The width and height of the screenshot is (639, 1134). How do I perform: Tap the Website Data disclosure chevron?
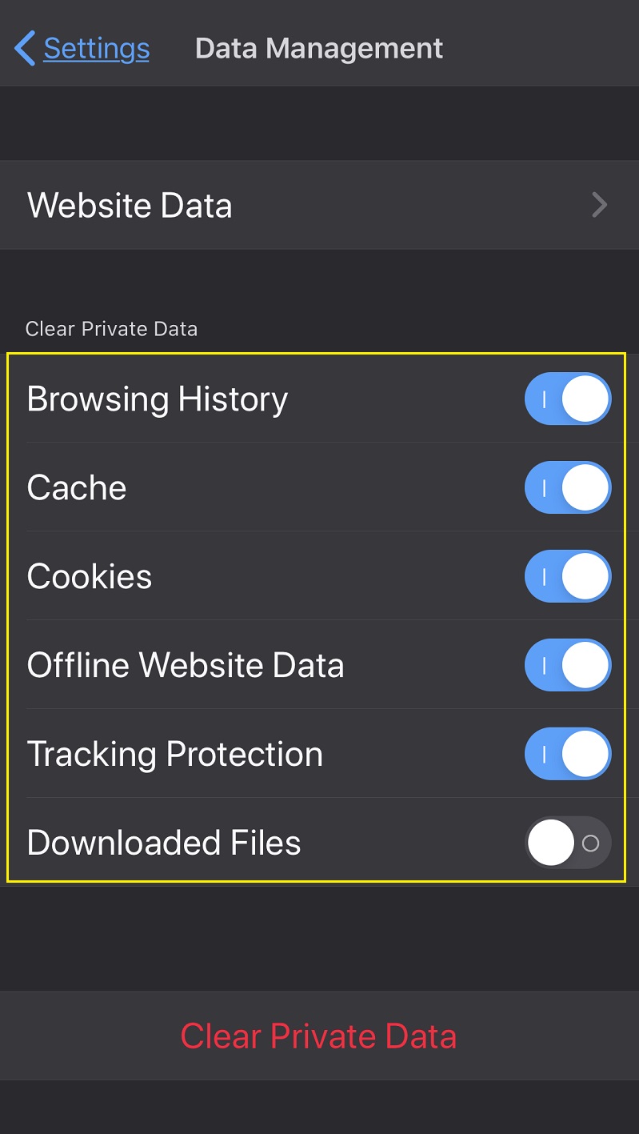click(x=598, y=205)
